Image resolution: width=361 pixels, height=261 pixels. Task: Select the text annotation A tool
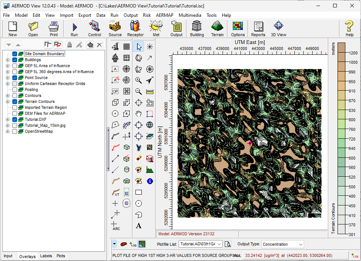[x=138, y=226]
